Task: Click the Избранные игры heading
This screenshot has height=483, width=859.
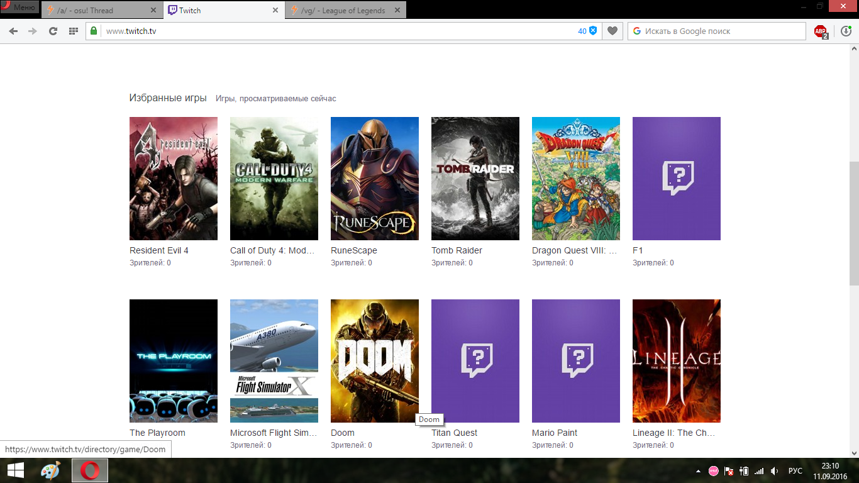Action: (x=168, y=97)
